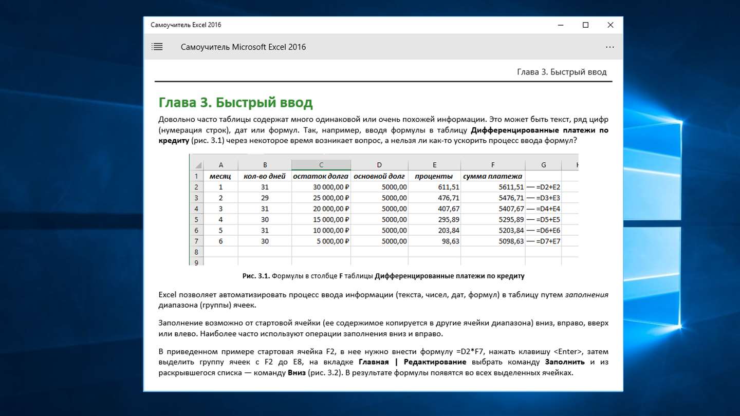Click the interest value "295,89"
Viewport: 740px width, 416px height.
tap(449, 219)
